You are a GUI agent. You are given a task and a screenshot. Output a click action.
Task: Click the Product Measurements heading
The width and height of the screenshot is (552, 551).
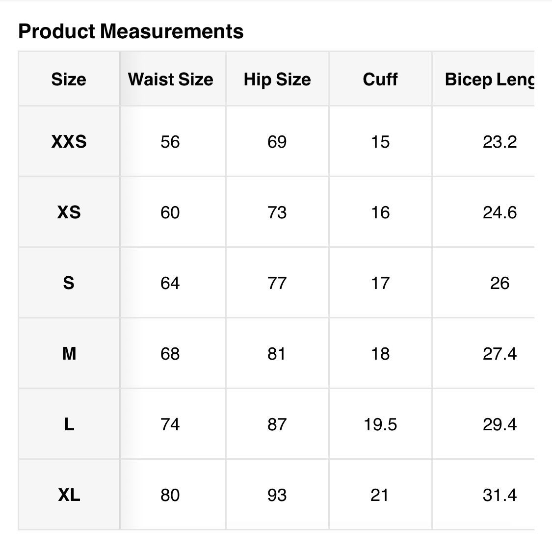coord(131,31)
